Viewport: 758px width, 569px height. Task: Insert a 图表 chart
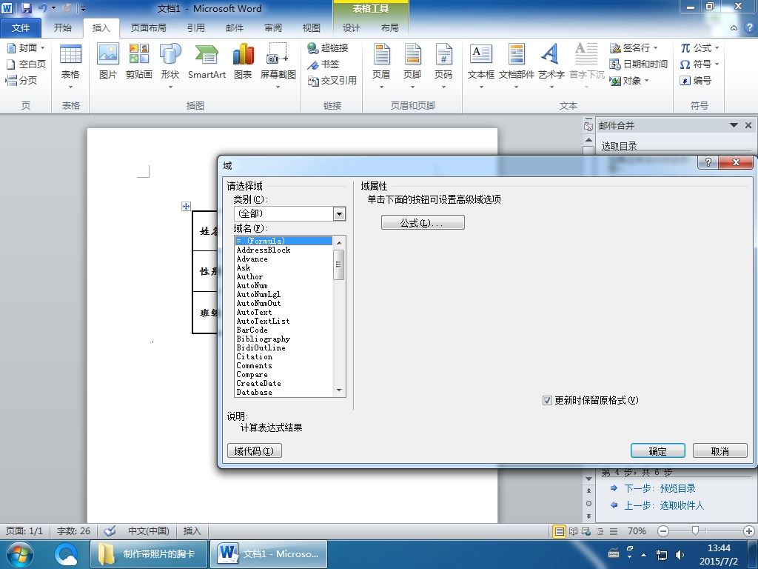pos(243,61)
